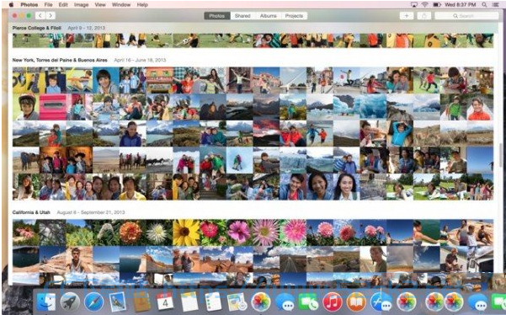Open the Wi-Fi status menu
506x315 pixels.
[x=424, y=4]
